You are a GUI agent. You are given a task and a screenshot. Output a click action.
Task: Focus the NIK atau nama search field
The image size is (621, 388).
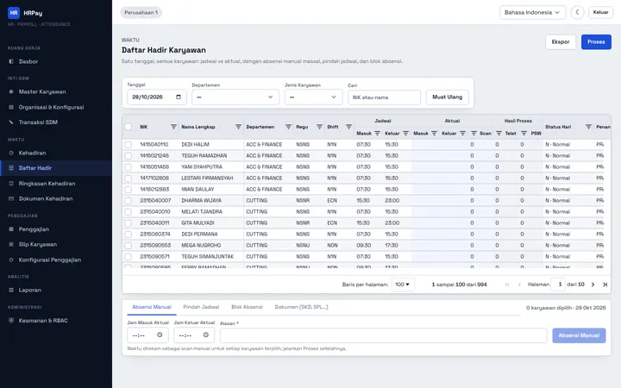tap(384, 97)
